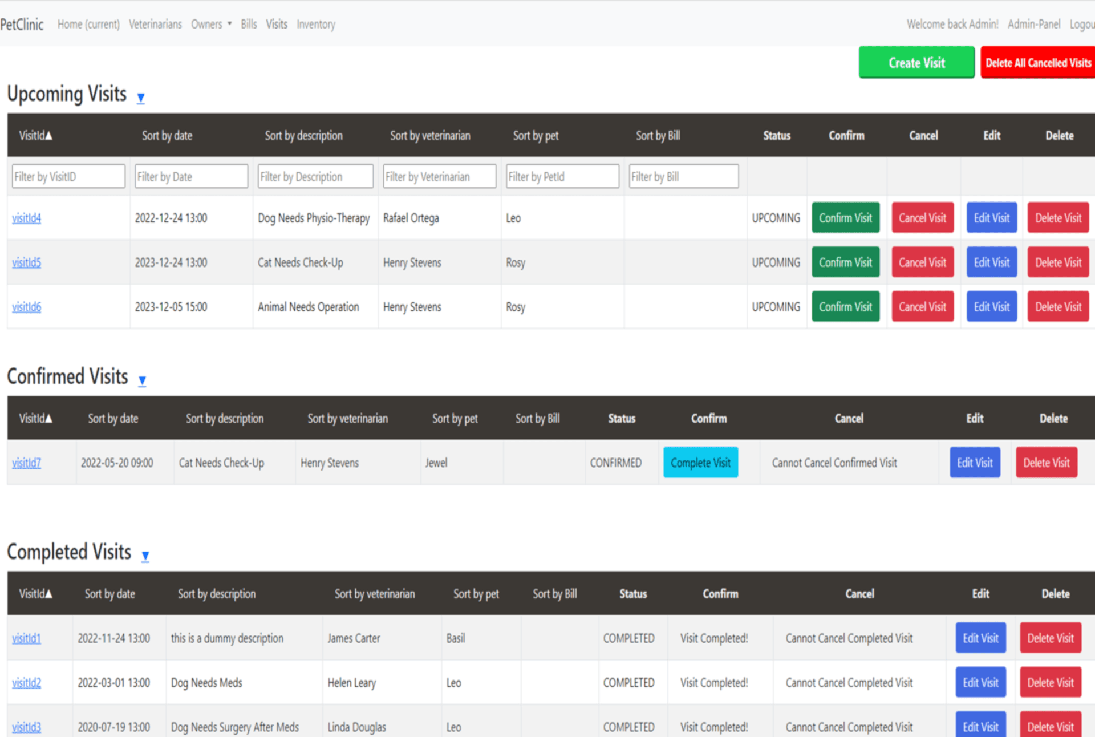Confirm the visitId4 visit
The width and height of the screenshot is (1095, 737).
pos(845,218)
